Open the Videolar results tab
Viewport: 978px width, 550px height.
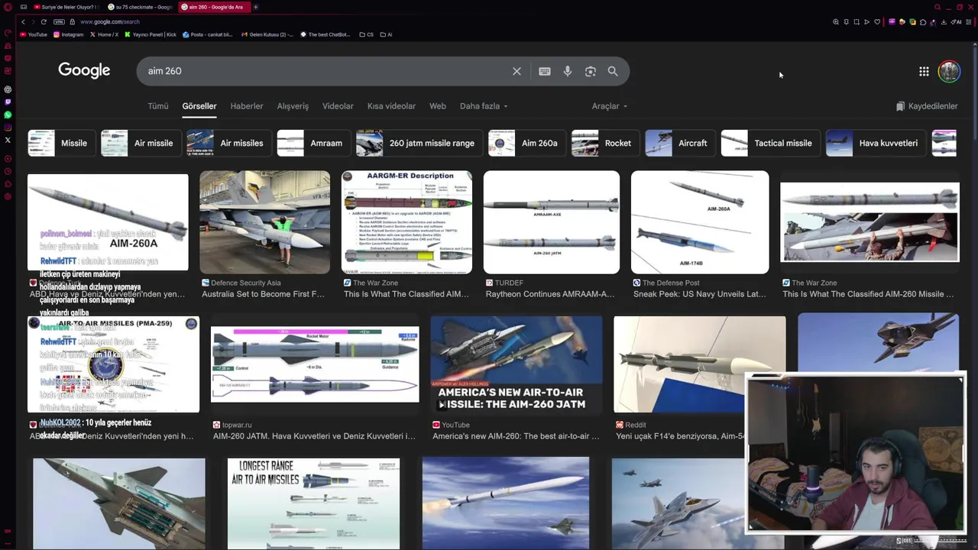[338, 106]
